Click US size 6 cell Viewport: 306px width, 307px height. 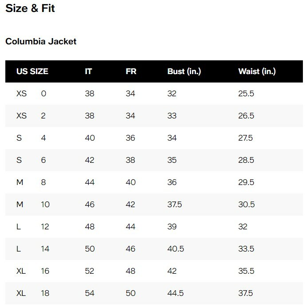tap(43, 160)
